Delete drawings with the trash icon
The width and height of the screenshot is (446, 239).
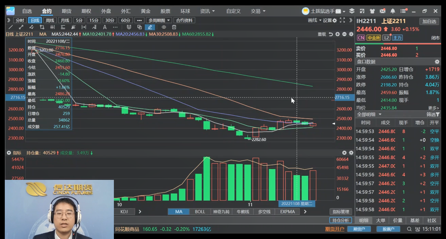[x=174, y=27]
